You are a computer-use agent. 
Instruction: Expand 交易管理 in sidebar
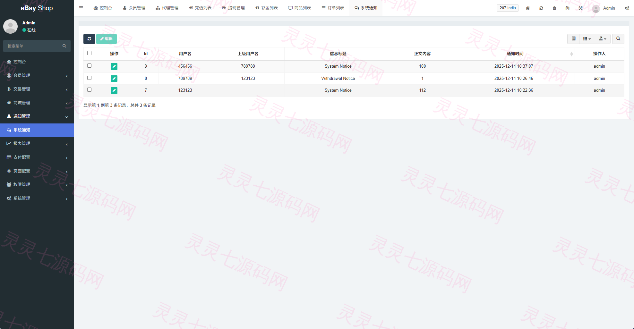pos(37,89)
